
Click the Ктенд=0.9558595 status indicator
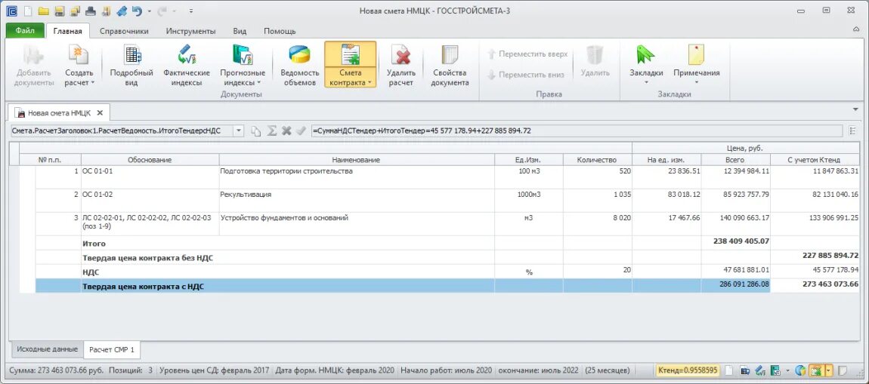(x=688, y=370)
